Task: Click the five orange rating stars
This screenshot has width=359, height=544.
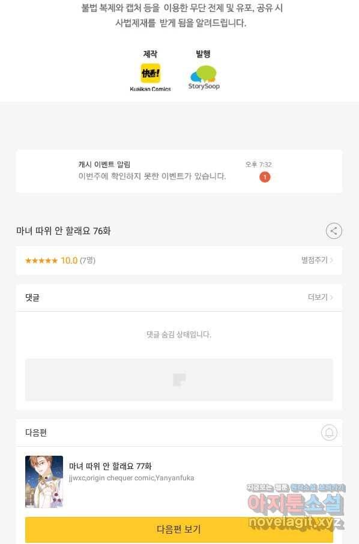Action: [41, 261]
